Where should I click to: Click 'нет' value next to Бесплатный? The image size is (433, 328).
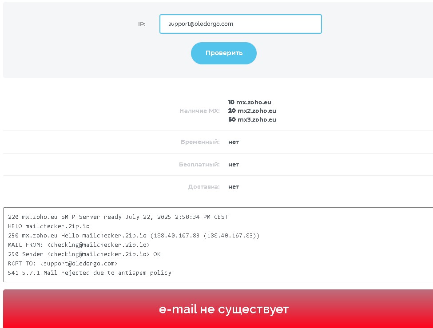(x=234, y=165)
